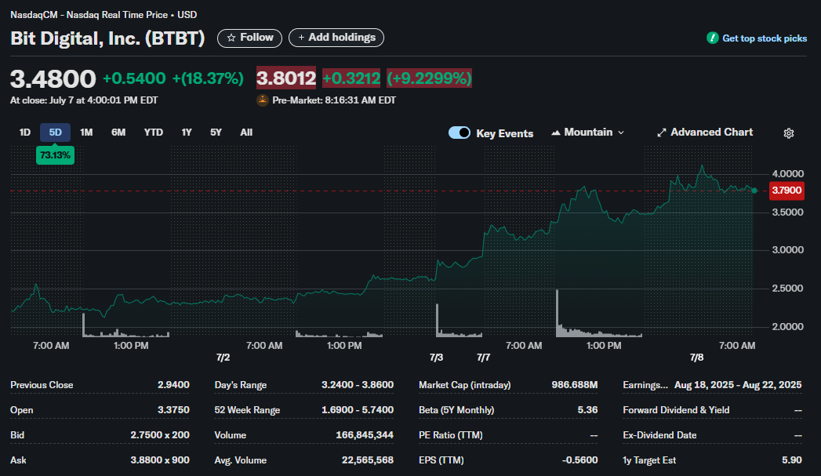821x476 pixels.
Task: Click the pre-market change (+9.2299%)
Action: pos(429,78)
